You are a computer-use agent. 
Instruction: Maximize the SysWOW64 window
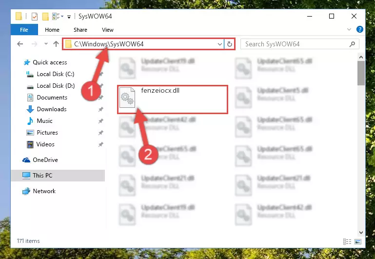[332, 16]
